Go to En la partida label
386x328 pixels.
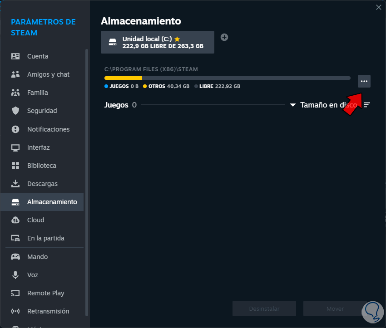point(45,238)
